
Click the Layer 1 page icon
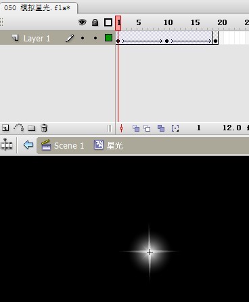[x=16, y=38]
